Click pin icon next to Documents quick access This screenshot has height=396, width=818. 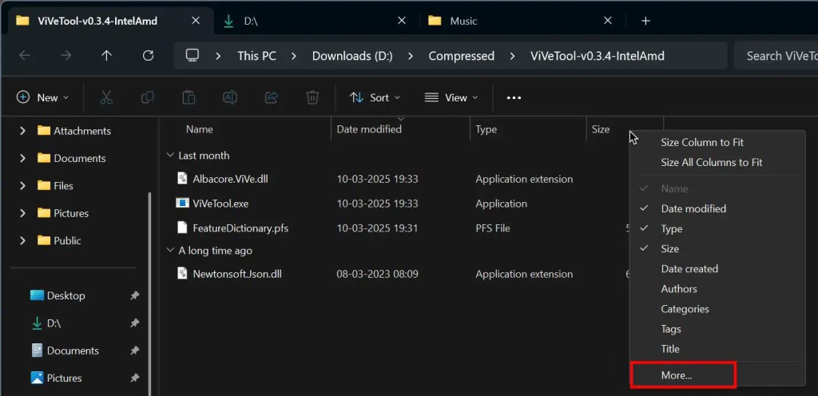pyautogui.click(x=134, y=350)
